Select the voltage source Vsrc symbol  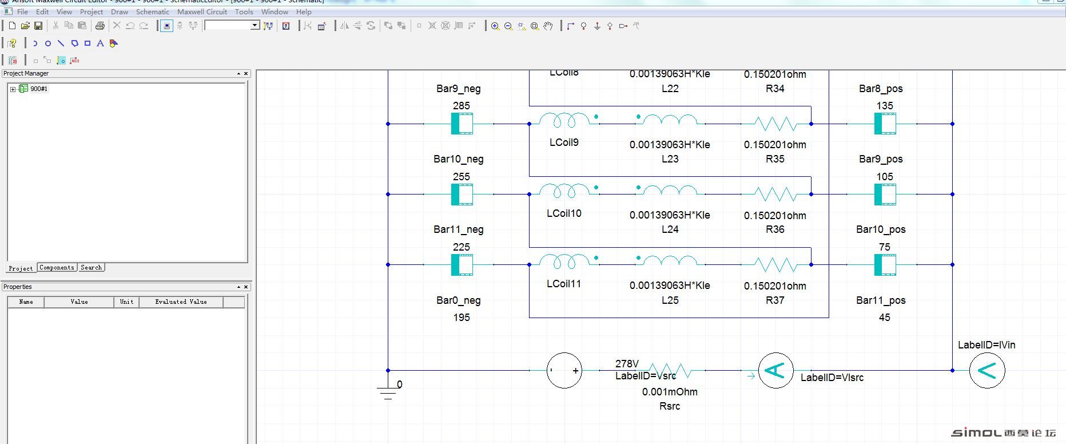[564, 371]
